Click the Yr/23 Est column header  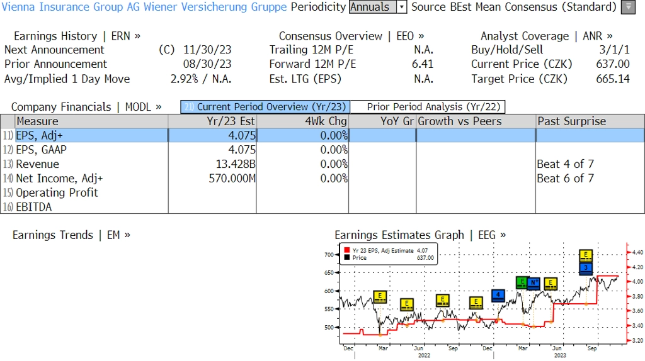212,121
